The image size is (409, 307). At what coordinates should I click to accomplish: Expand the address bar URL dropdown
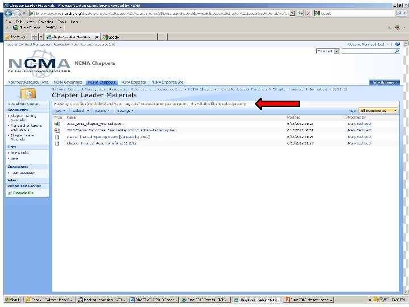pos(293,13)
